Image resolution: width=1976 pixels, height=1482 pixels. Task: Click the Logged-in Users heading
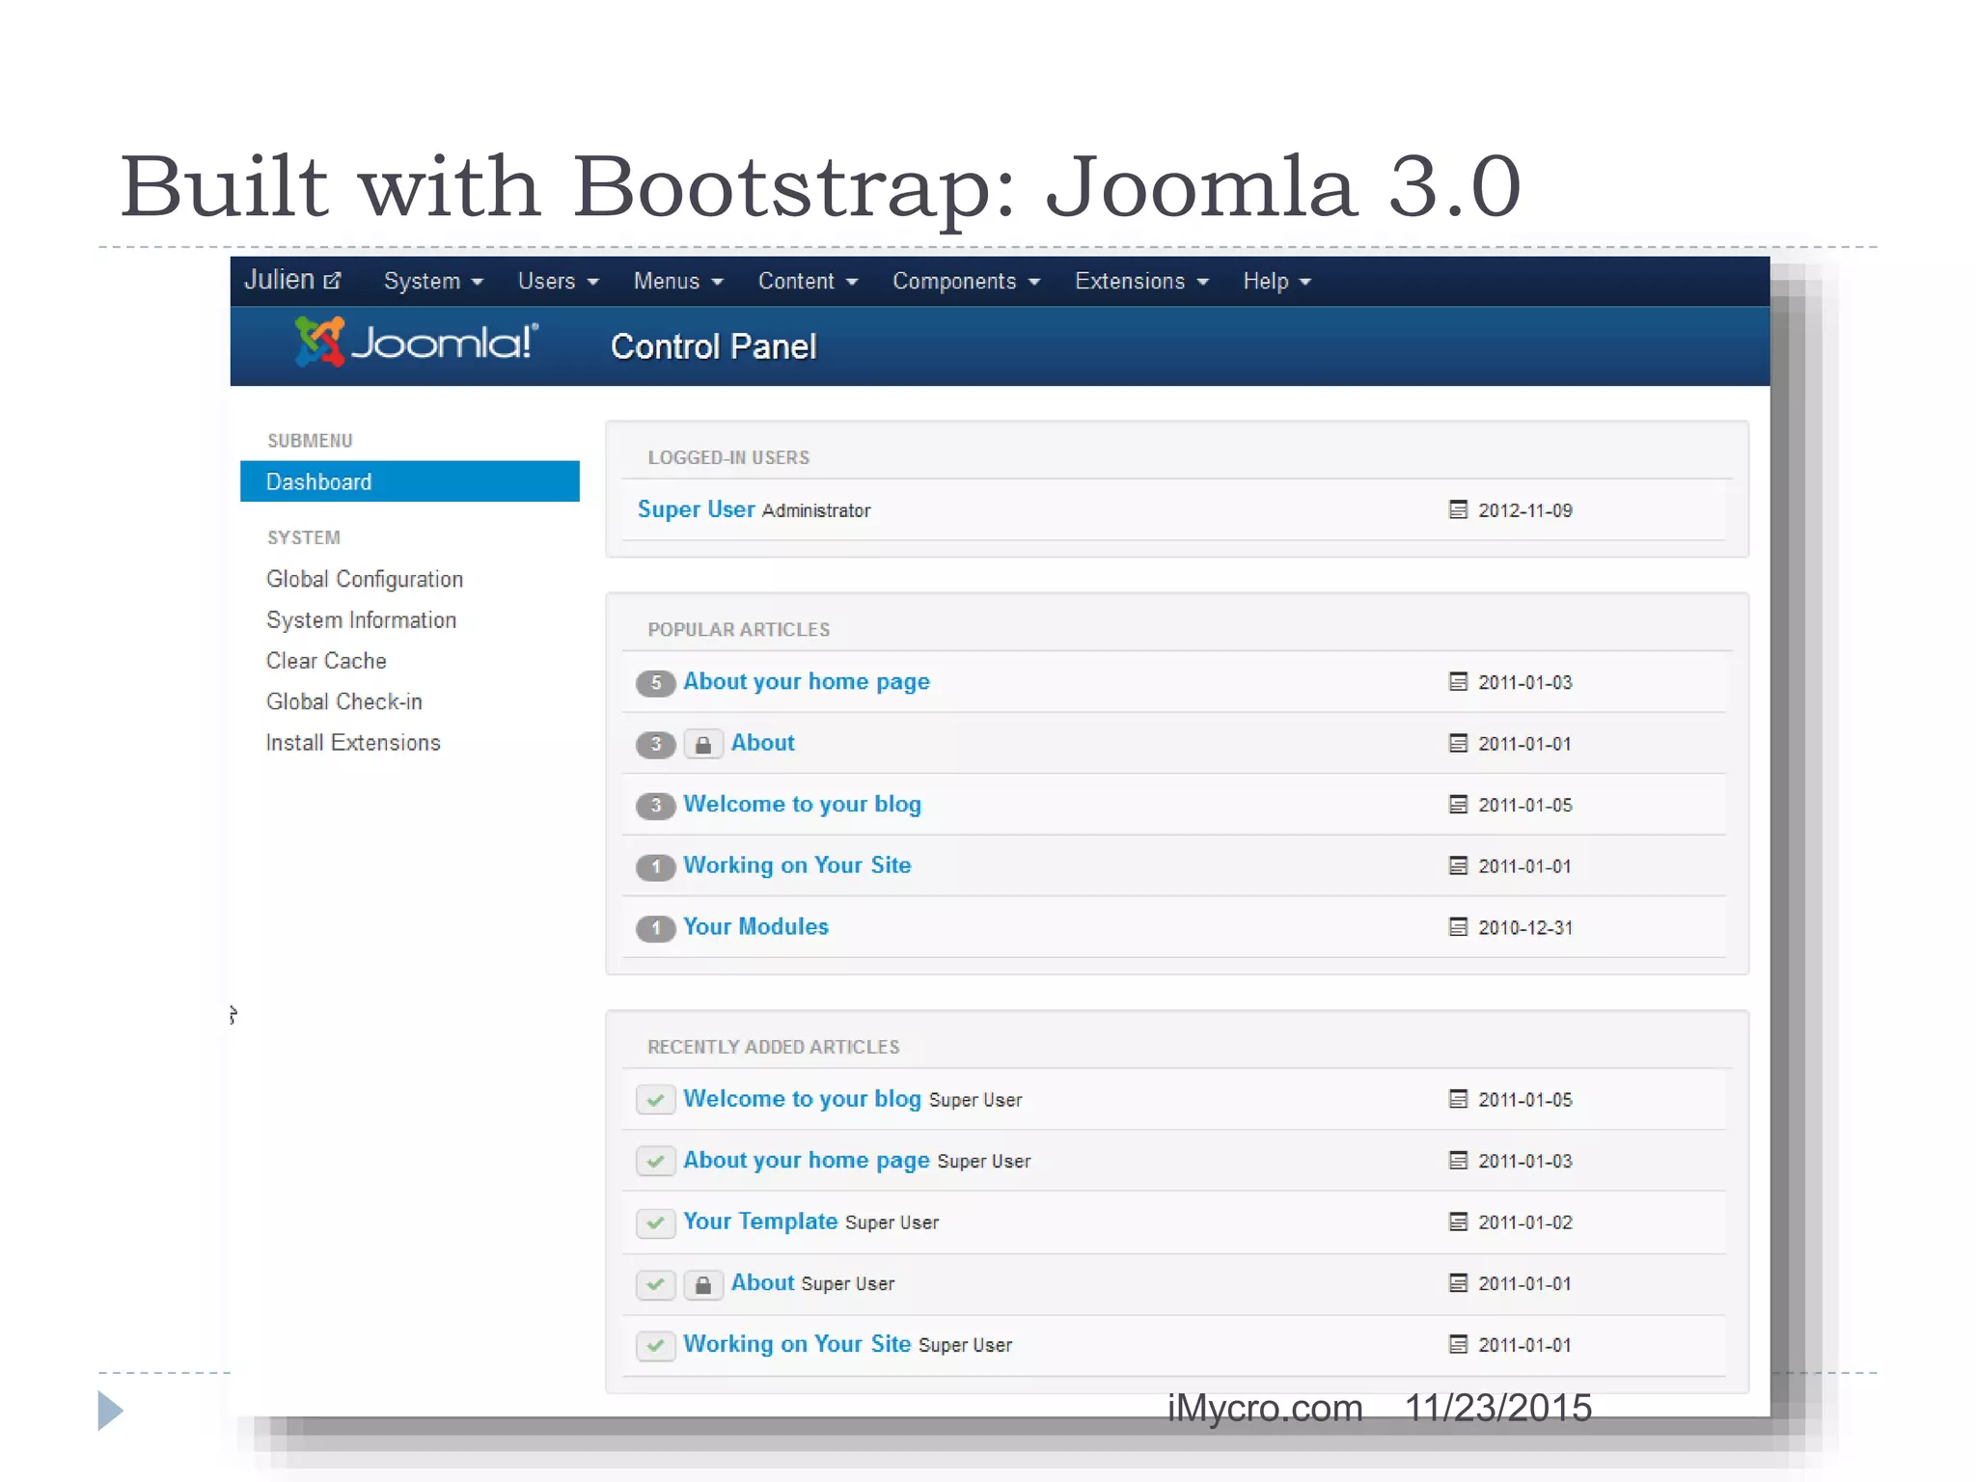728,457
